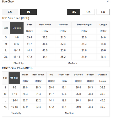Click the Bust column header

tap(29, 25)
